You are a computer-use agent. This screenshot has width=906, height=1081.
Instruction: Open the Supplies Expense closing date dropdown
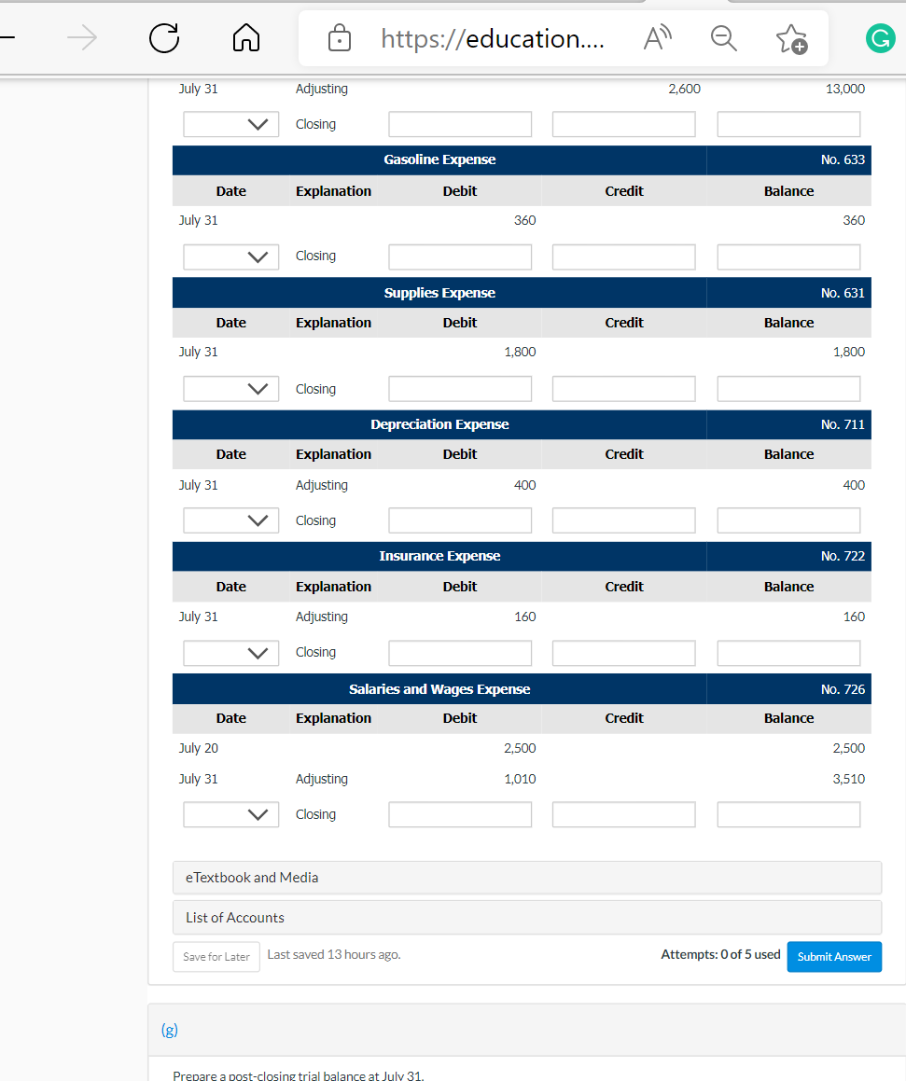click(x=230, y=388)
